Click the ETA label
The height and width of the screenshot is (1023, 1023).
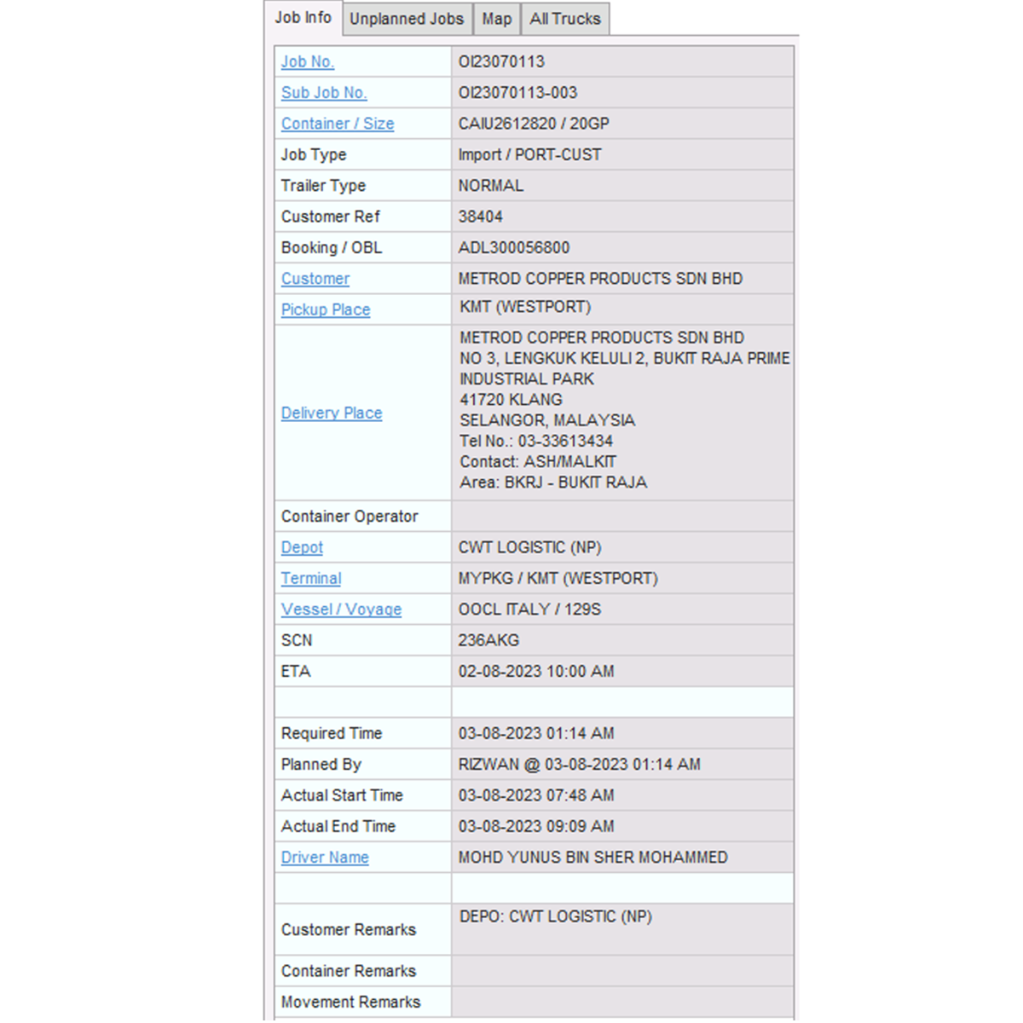[296, 672]
